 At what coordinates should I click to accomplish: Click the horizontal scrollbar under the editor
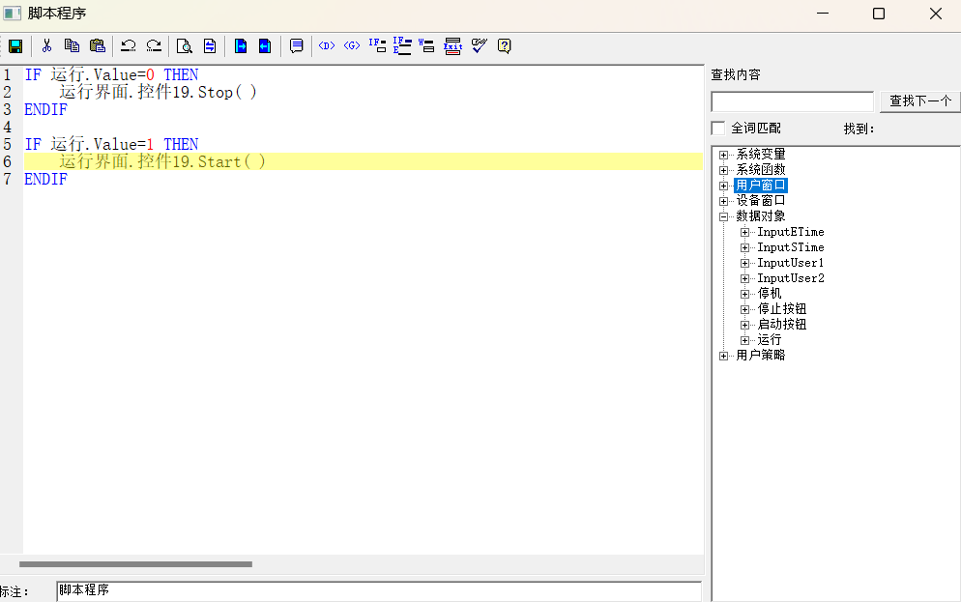tap(135, 564)
